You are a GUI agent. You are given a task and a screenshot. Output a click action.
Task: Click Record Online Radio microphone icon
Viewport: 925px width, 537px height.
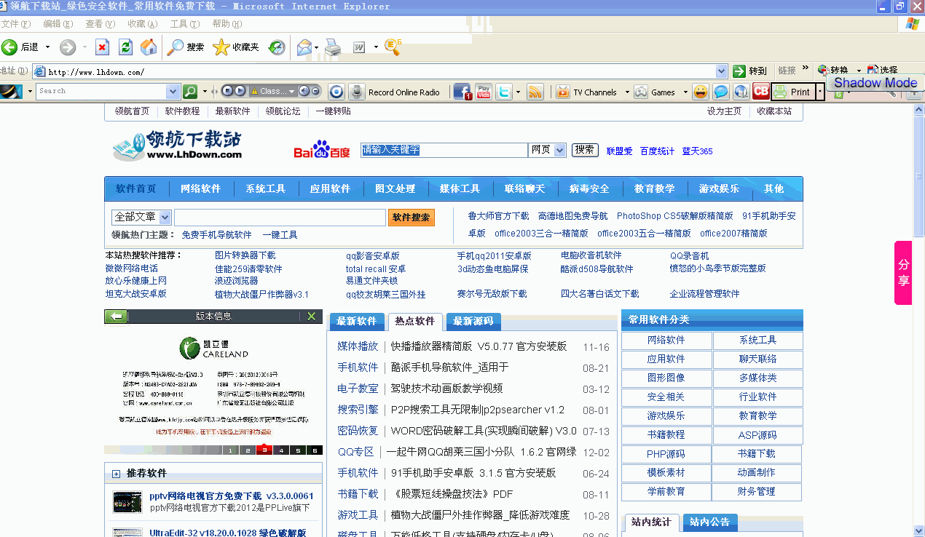(x=356, y=92)
